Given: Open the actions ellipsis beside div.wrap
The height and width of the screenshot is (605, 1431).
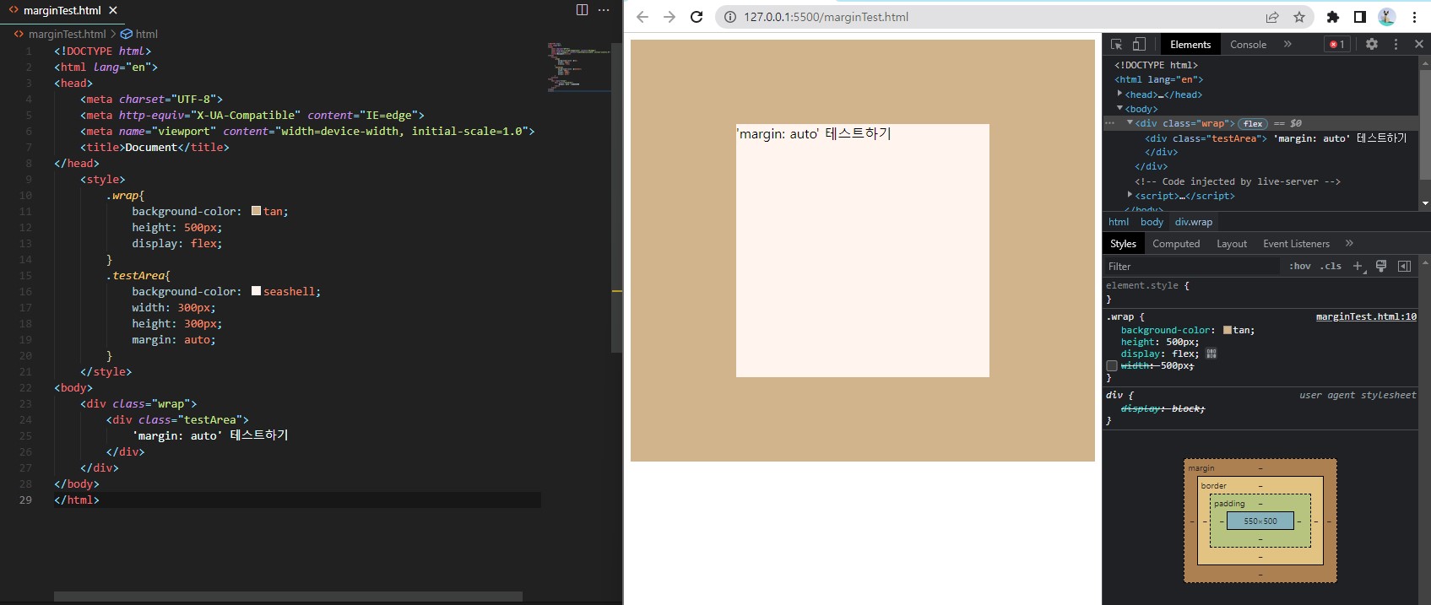Looking at the screenshot, I should (x=1109, y=123).
